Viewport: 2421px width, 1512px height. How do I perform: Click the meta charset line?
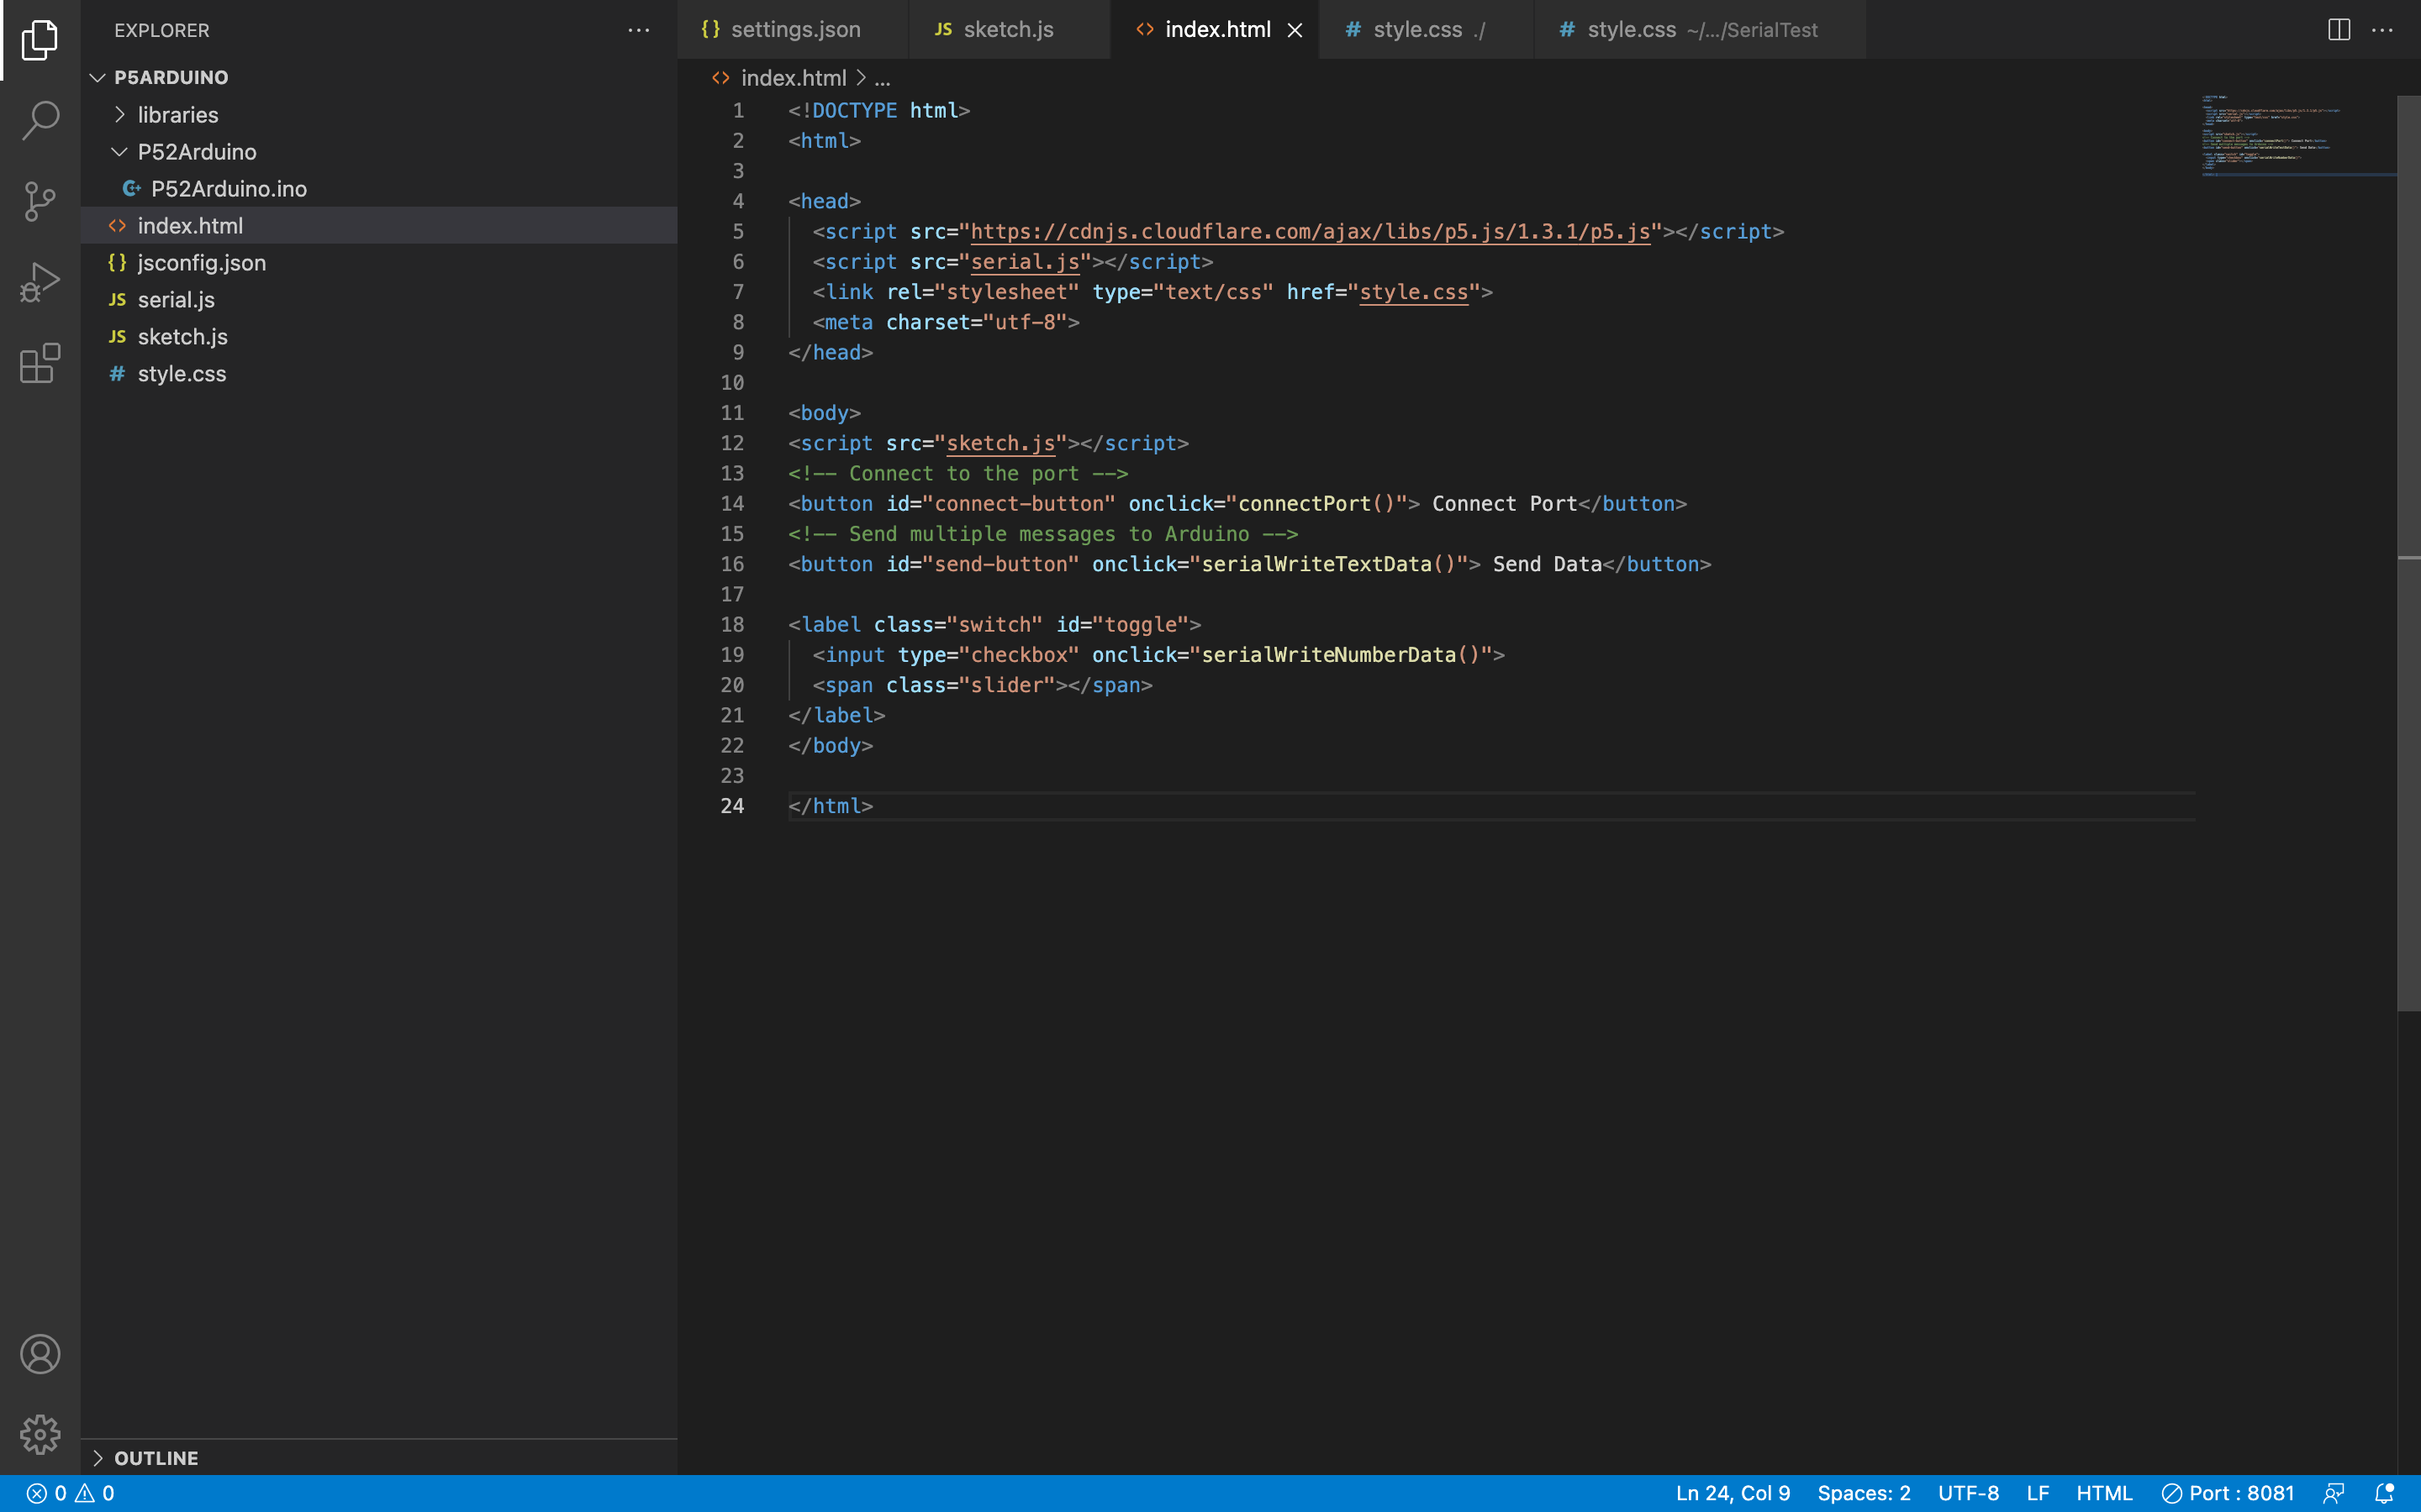click(x=946, y=322)
